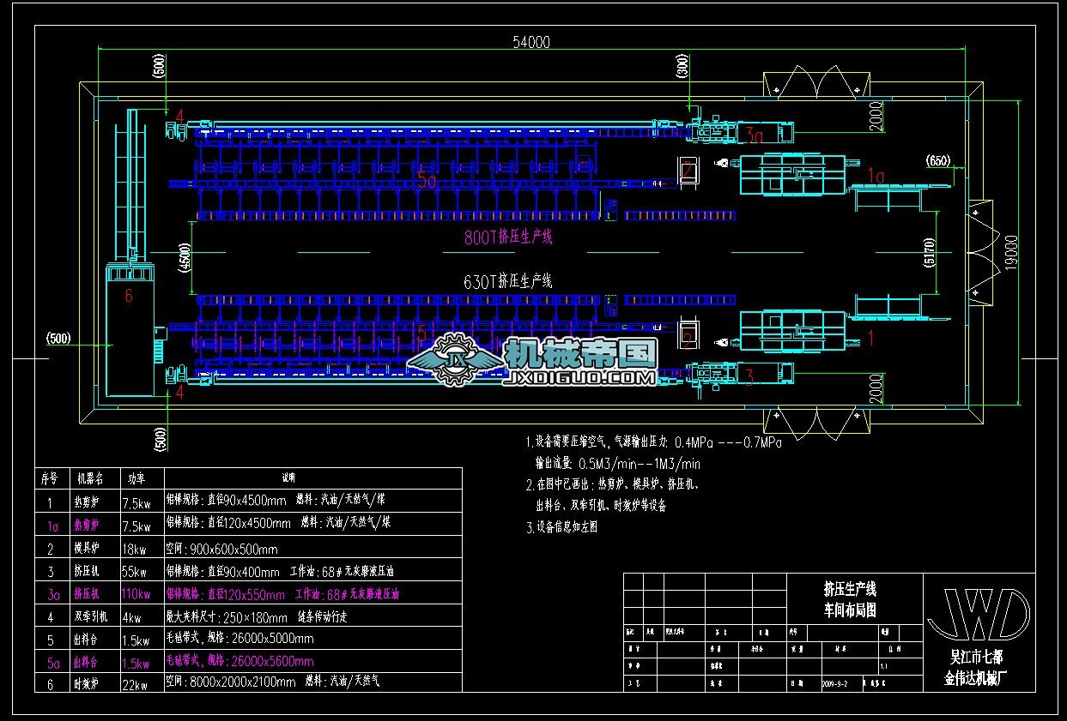Select 1.5kw in row 5a

click(137, 662)
